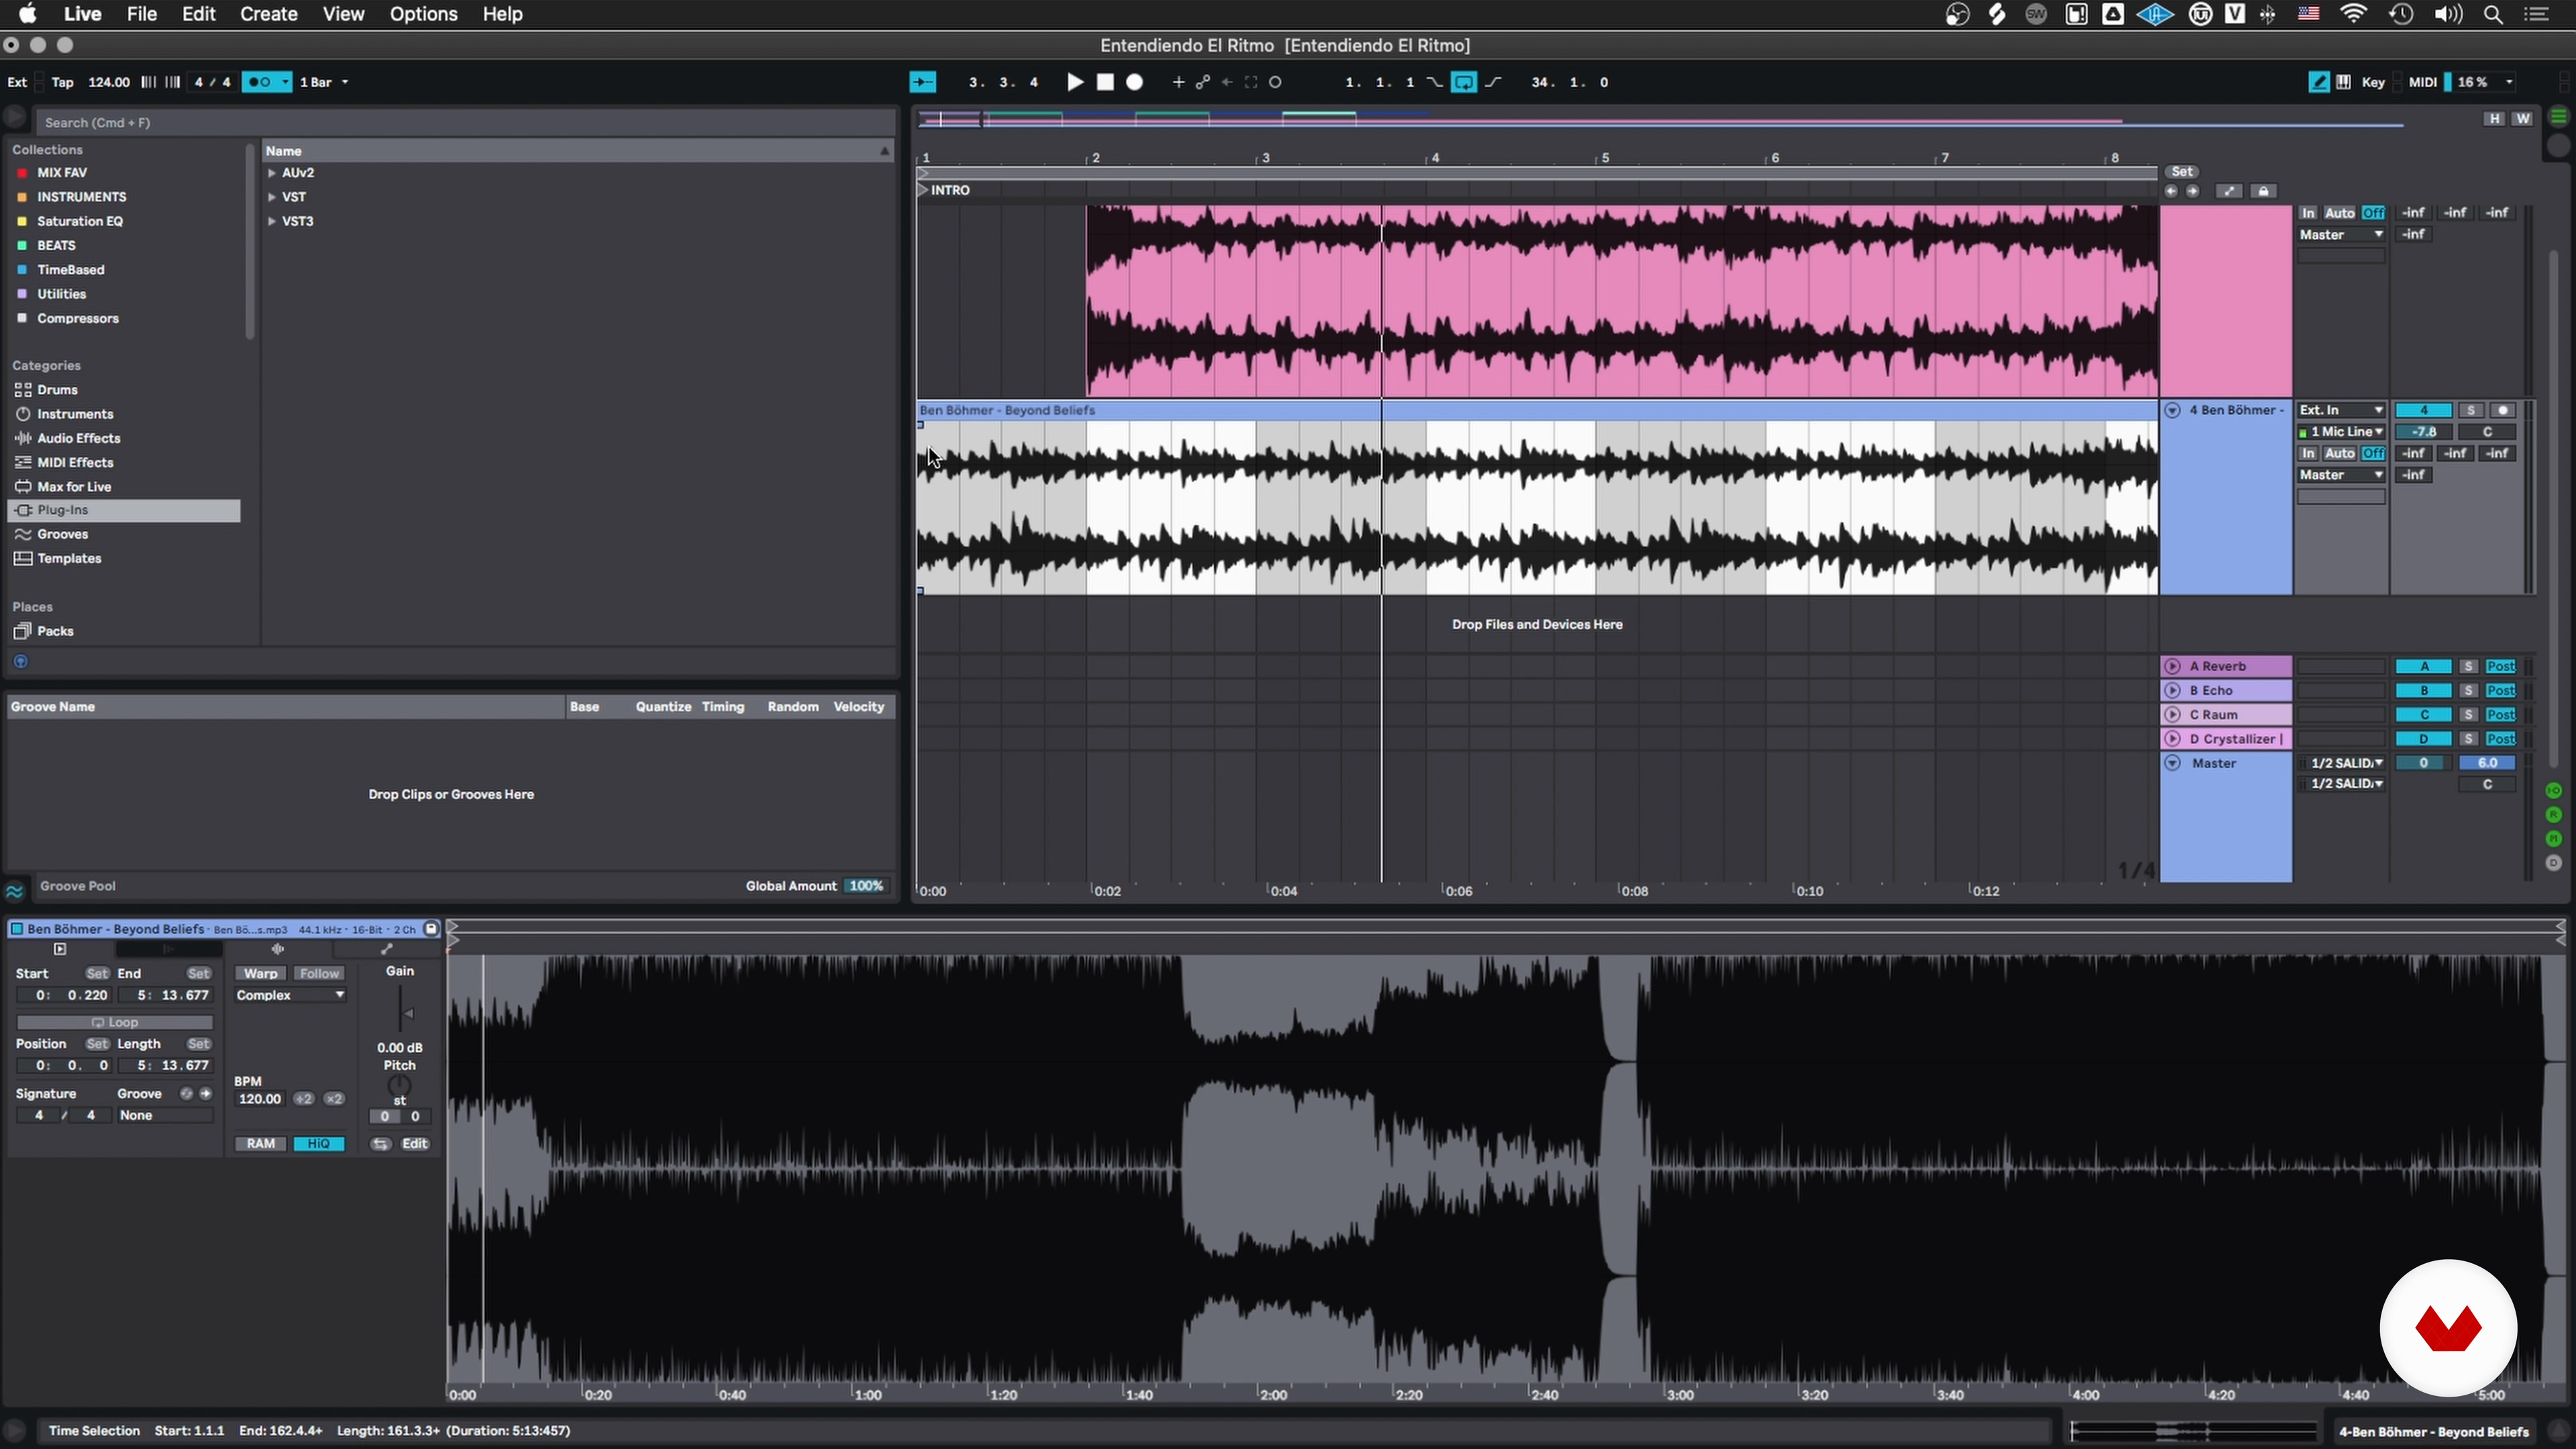Click the tempo value 124.00
The height and width of the screenshot is (1449, 2576).
[108, 82]
